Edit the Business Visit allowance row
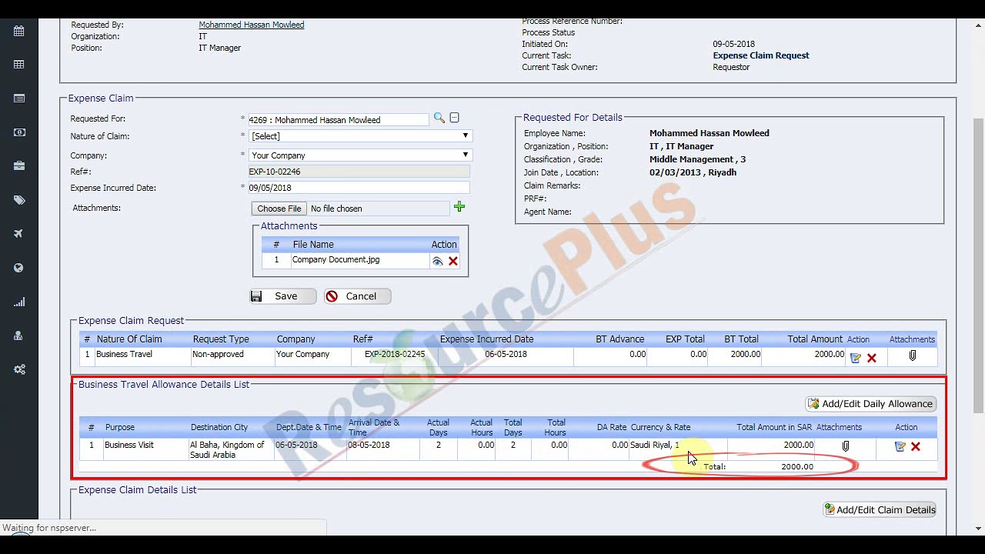985x554 pixels. tap(900, 446)
